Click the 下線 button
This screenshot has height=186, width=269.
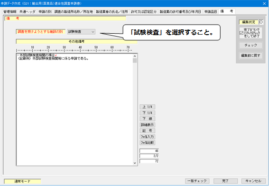tap(148, 119)
